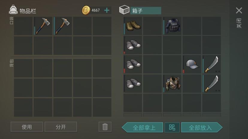Click the 全部拿上 take all button
Image resolution: width=248 pixels, height=139 pixels.
pos(142,127)
